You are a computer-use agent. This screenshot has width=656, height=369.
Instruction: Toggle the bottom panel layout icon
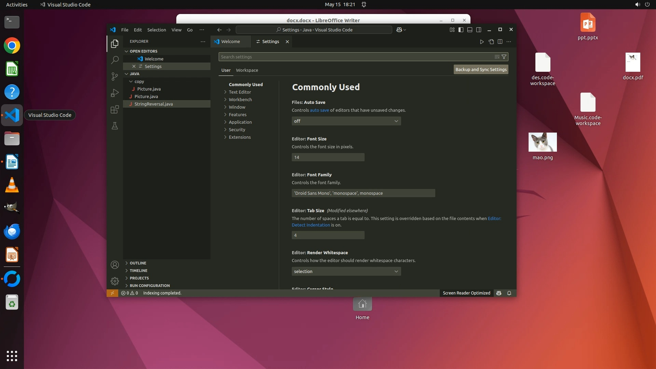click(470, 30)
